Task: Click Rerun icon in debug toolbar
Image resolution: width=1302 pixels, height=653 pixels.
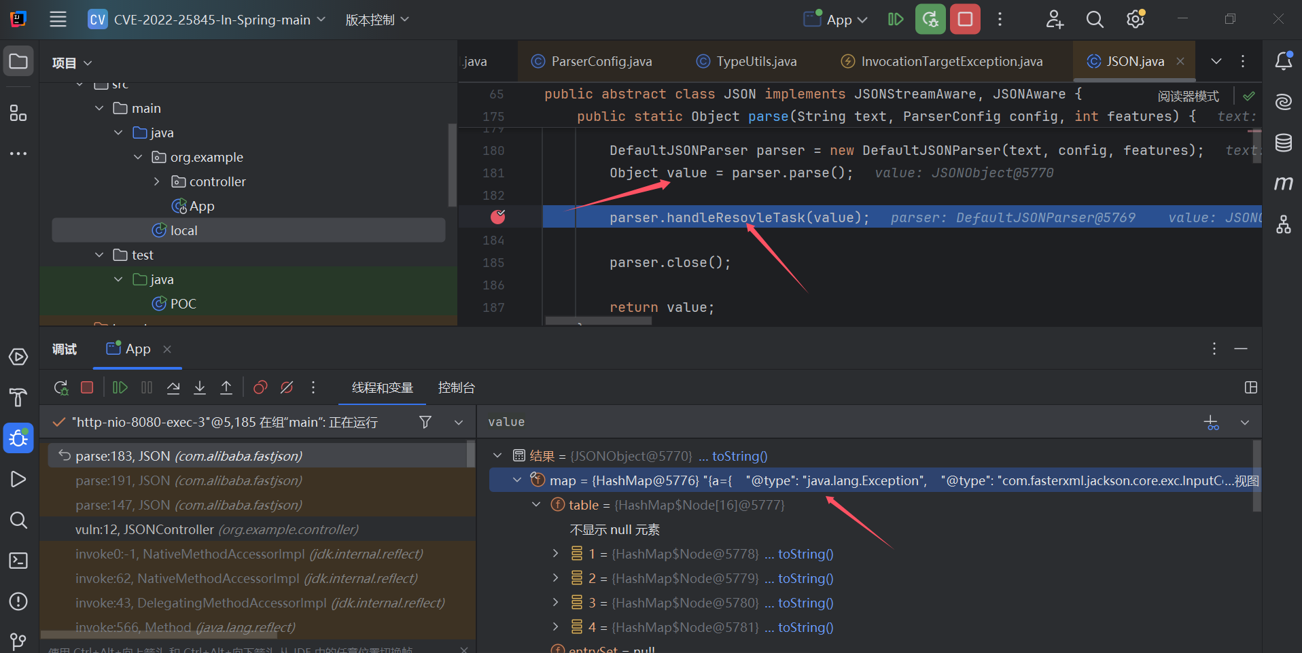Action: [x=61, y=387]
